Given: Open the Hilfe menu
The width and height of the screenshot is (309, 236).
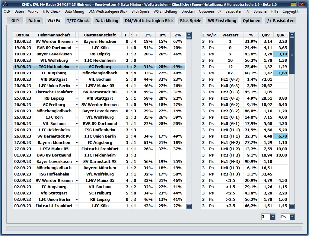Looking at the screenshot, I should click(x=274, y=11).
